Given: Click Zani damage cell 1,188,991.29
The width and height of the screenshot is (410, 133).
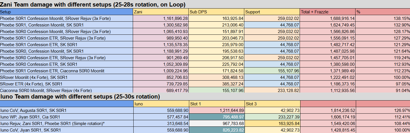Looking at the screenshot, I should (161, 51).
